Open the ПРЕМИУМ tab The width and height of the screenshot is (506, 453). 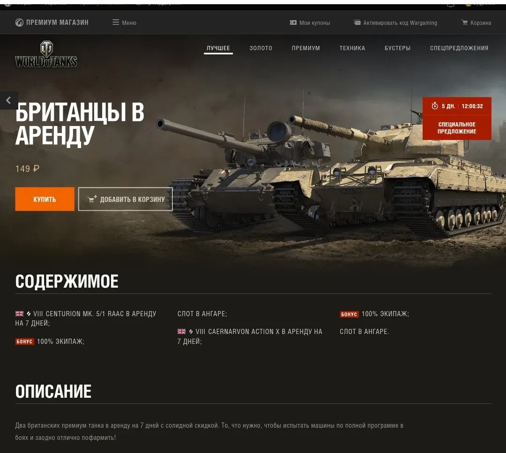pos(306,48)
